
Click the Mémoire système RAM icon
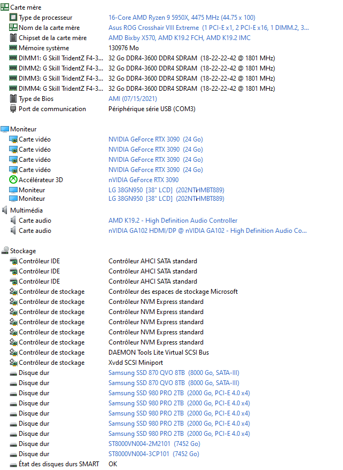[x=13, y=48]
